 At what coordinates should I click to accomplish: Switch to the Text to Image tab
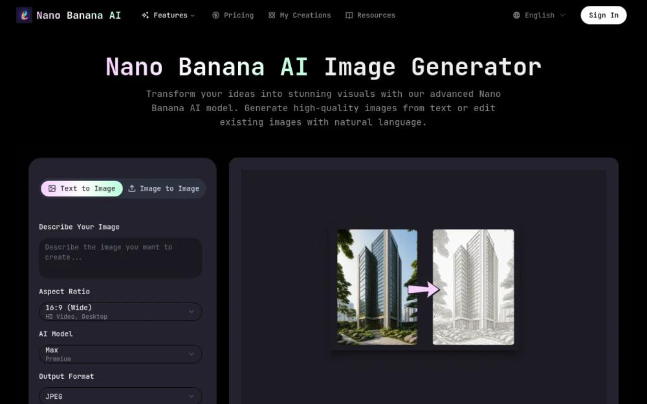click(x=82, y=188)
